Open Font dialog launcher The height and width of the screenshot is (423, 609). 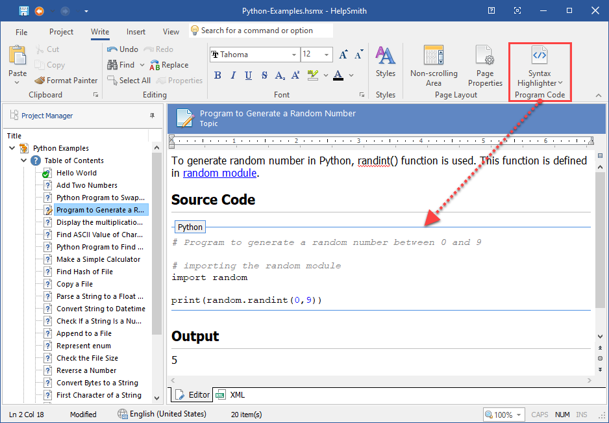[x=362, y=95]
